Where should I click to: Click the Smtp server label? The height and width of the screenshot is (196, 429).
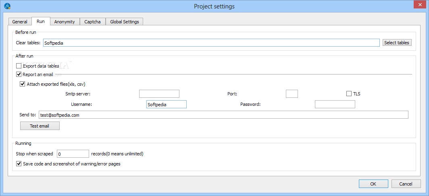[x=78, y=94]
